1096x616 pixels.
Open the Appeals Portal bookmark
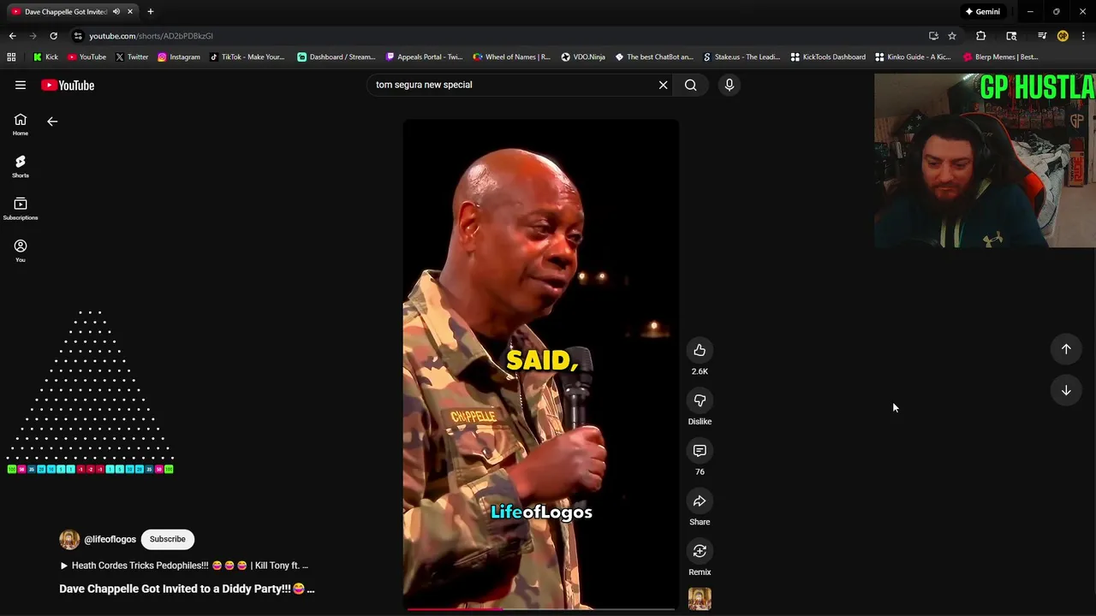(425, 57)
